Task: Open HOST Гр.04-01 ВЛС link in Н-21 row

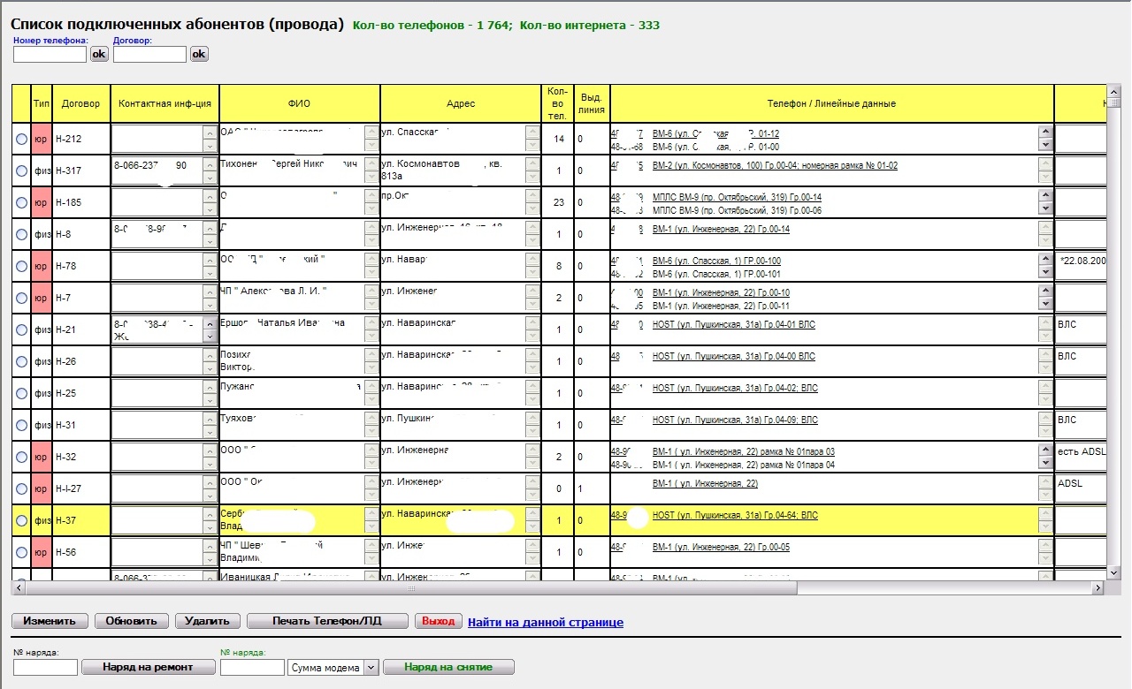Action: tap(733, 325)
